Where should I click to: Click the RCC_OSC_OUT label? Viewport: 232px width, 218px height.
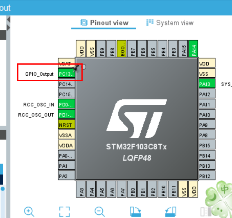pyautogui.click(x=36, y=115)
